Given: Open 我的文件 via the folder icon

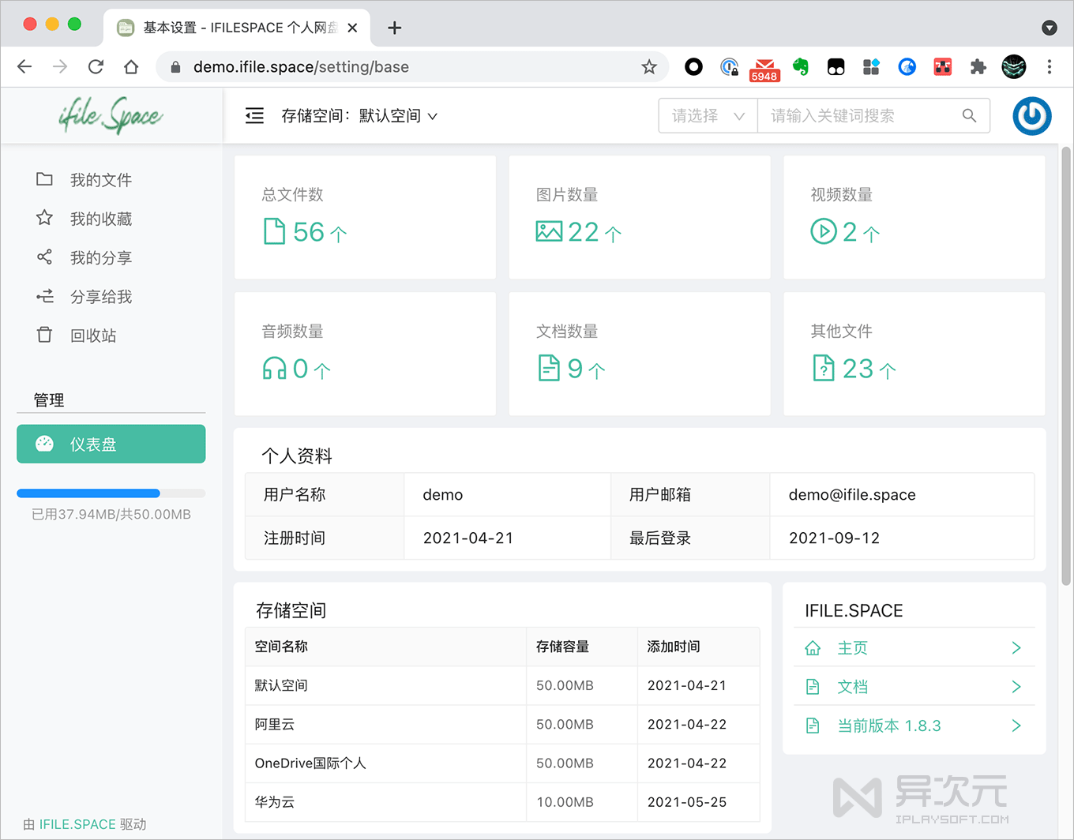Looking at the screenshot, I should pyautogui.click(x=44, y=179).
